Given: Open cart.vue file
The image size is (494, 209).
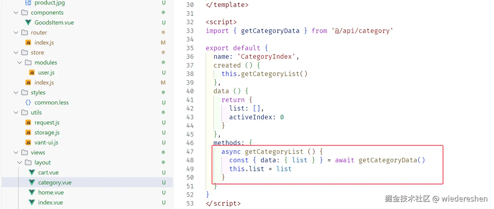Looking at the screenshot, I should click(49, 172).
